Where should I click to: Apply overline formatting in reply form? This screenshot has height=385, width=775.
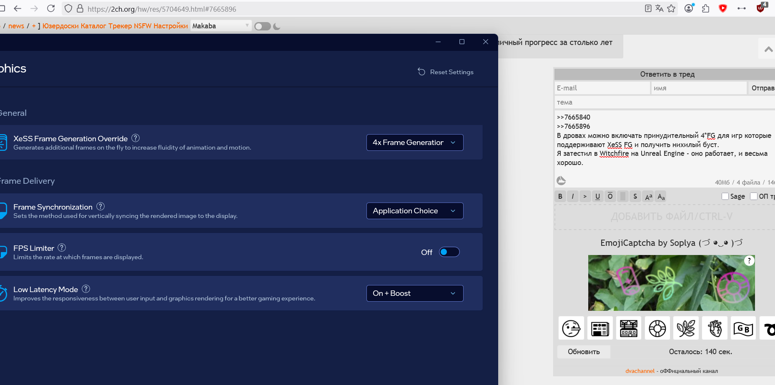click(x=610, y=196)
